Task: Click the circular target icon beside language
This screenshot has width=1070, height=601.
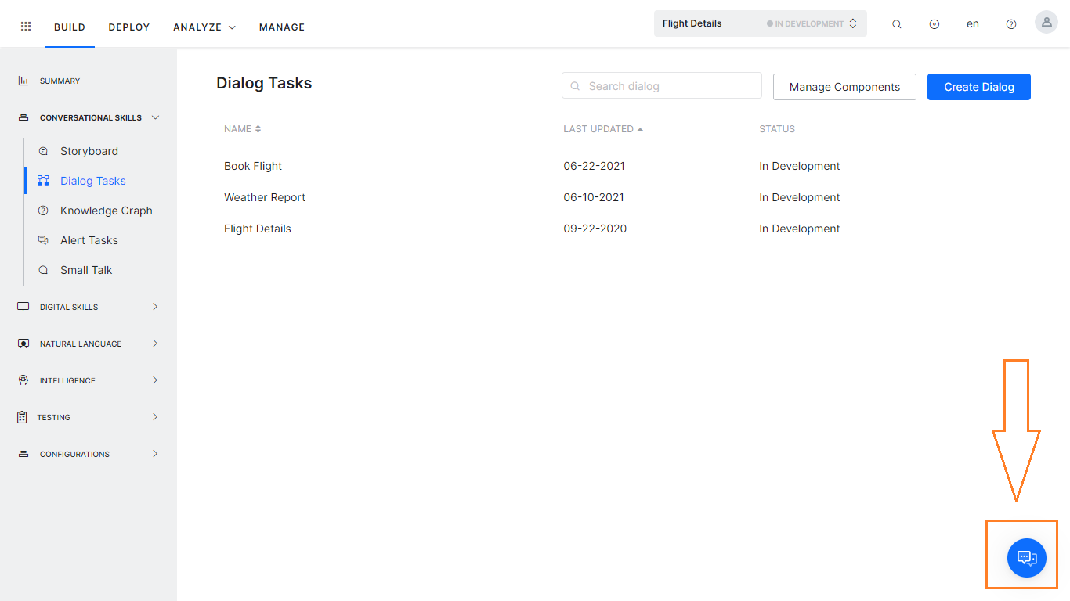Action: pos(934,24)
